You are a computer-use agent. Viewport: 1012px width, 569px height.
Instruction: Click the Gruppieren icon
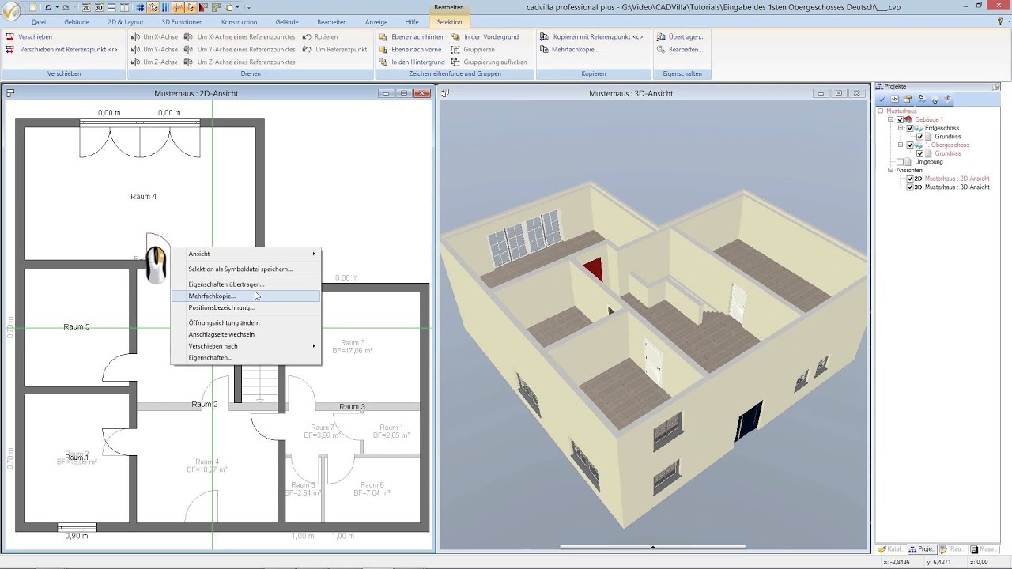[456, 50]
